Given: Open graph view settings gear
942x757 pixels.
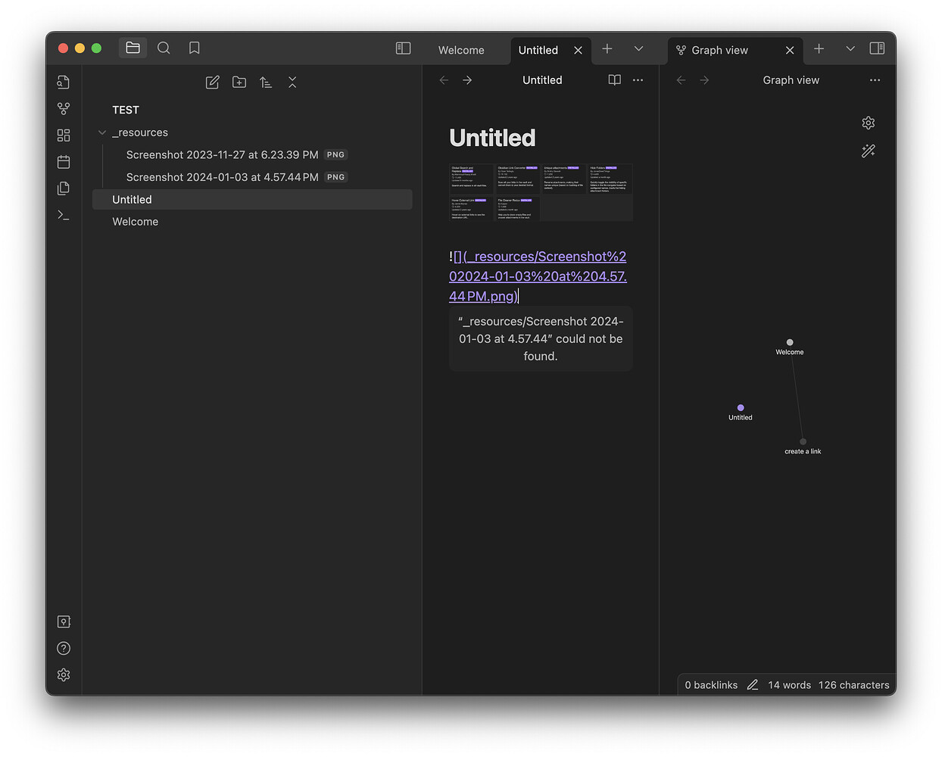Looking at the screenshot, I should click(x=868, y=122).
